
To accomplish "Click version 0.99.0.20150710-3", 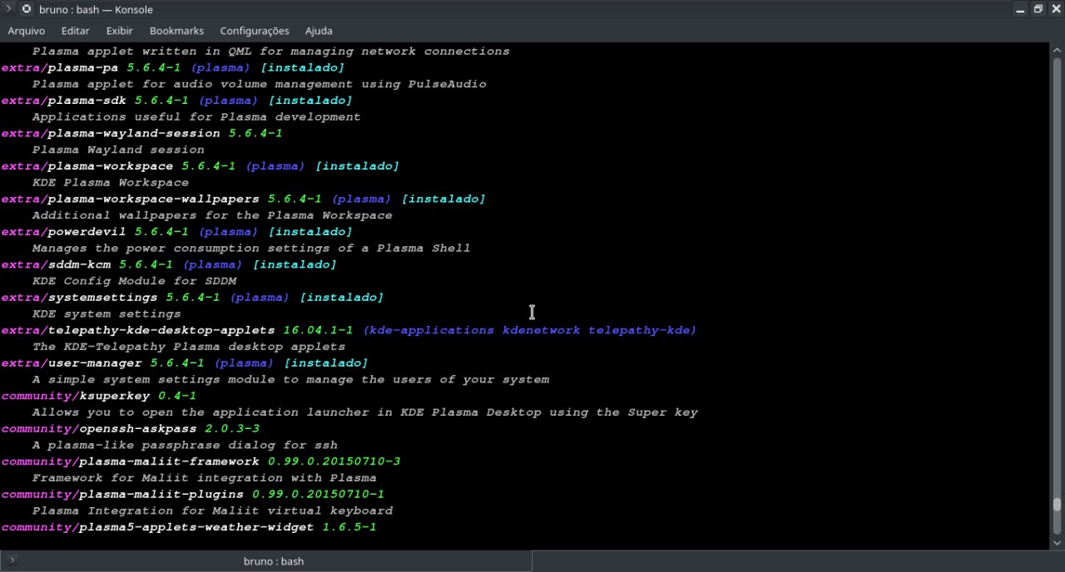I will tap(334, 461).
